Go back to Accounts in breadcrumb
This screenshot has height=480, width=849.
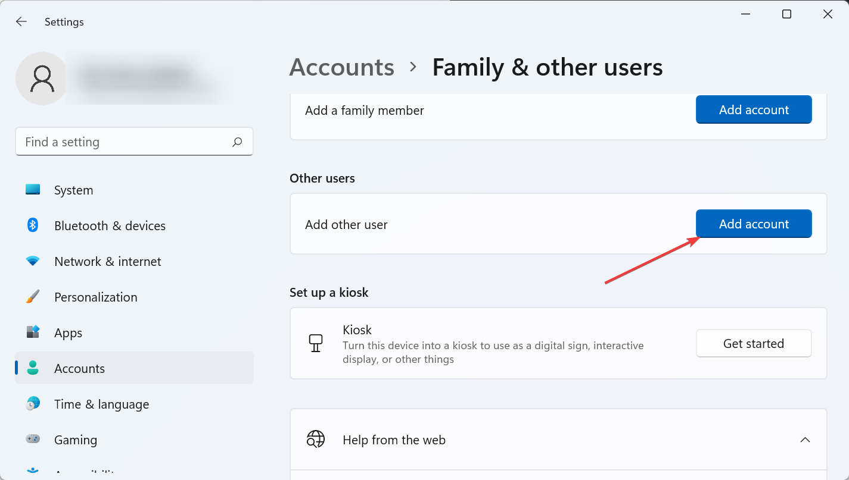(x=341, y=68)
